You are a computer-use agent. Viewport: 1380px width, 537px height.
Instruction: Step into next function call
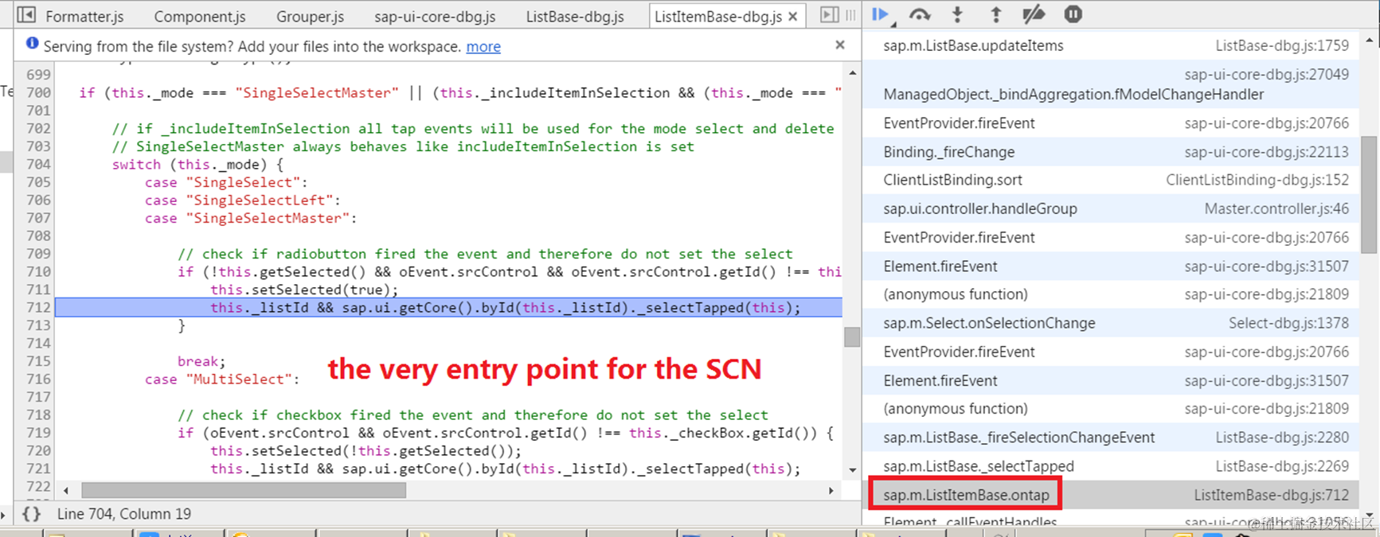pyautogui.click(x=957, y=14)
